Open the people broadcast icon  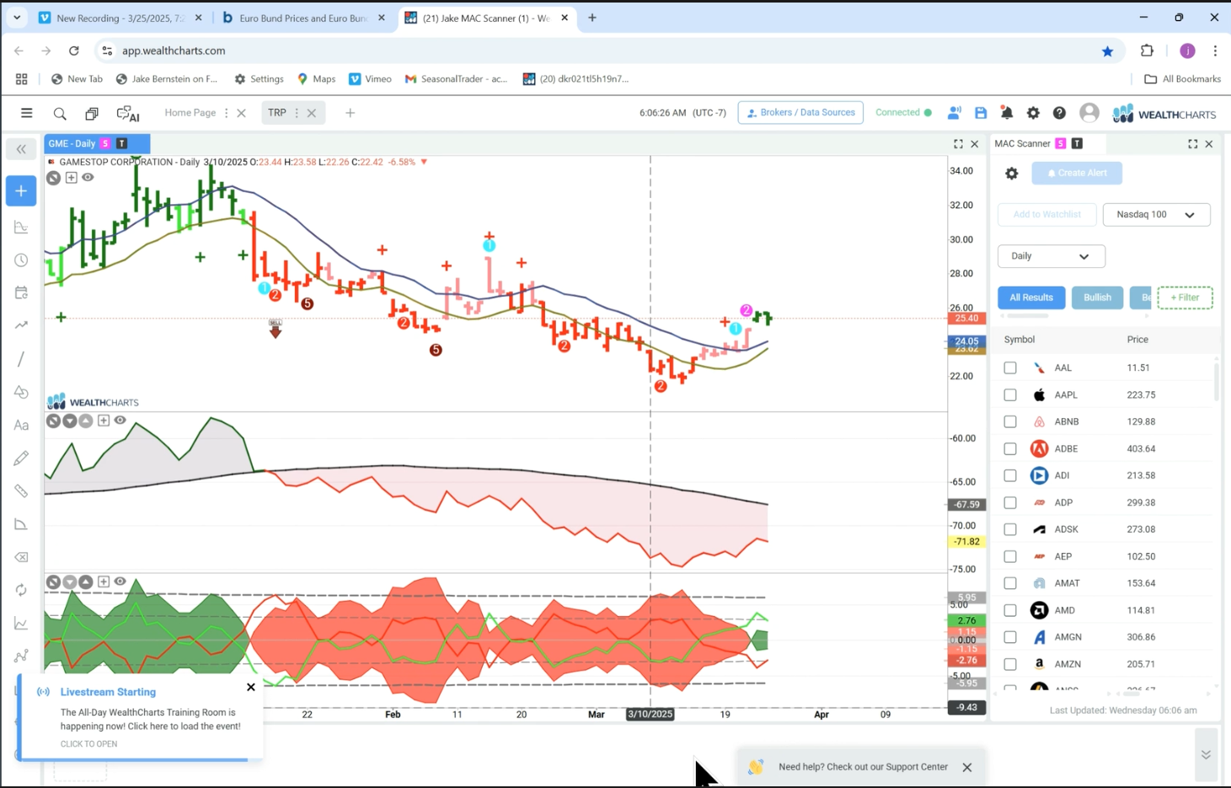pyautogui.click(x=954, y=113)
